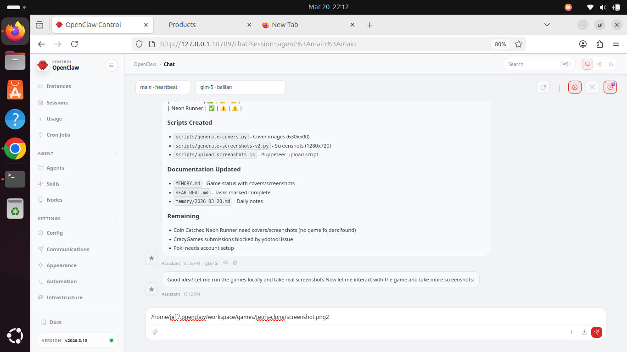Click the Search input field
The height and width of the screenshot is (352, 627).
[x=532, y=64]
